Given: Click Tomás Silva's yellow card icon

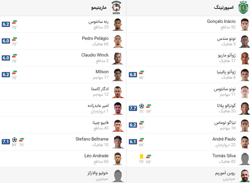Looking at the screenshot, I should [x=142, y=157].
